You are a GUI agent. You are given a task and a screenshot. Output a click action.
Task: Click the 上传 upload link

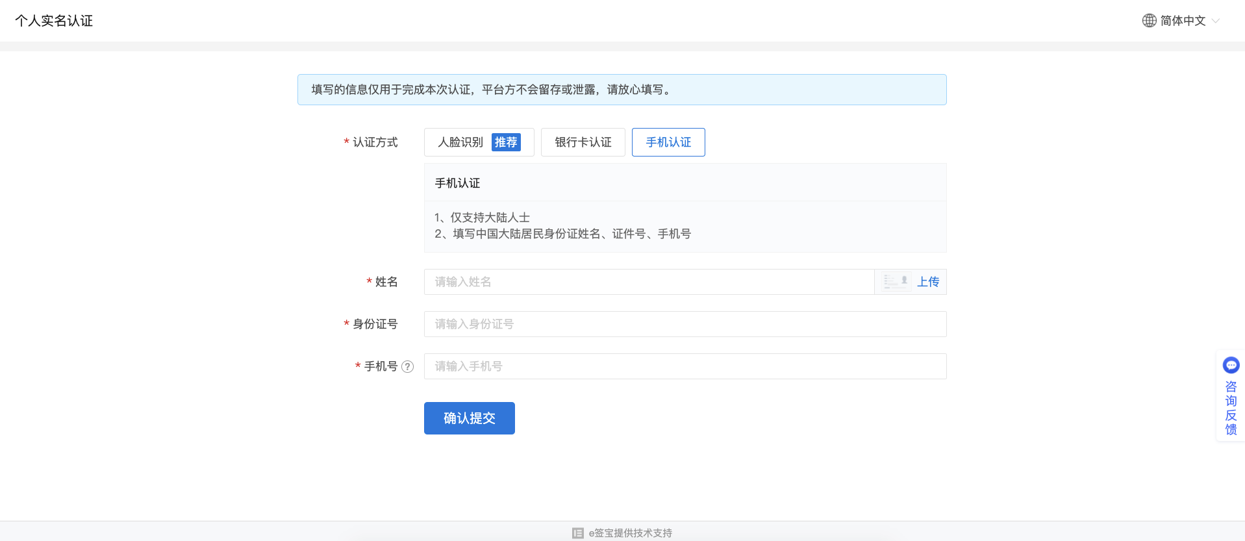coord(928,282)
